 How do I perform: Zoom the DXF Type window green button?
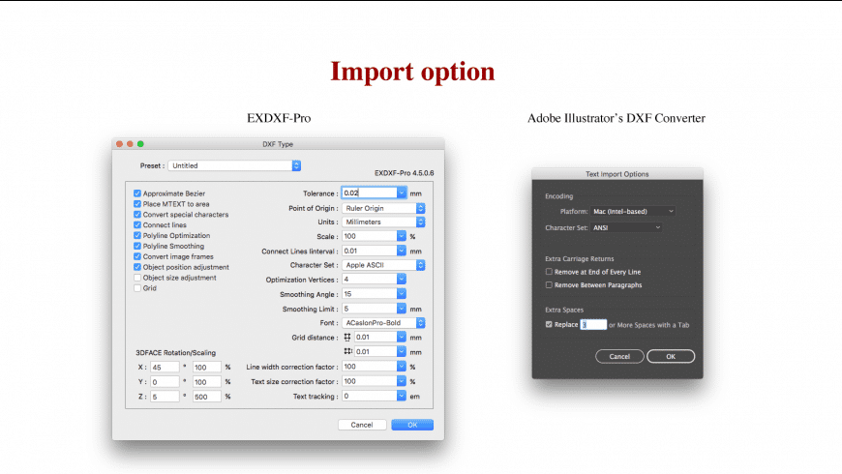click(x=140, y=144)
